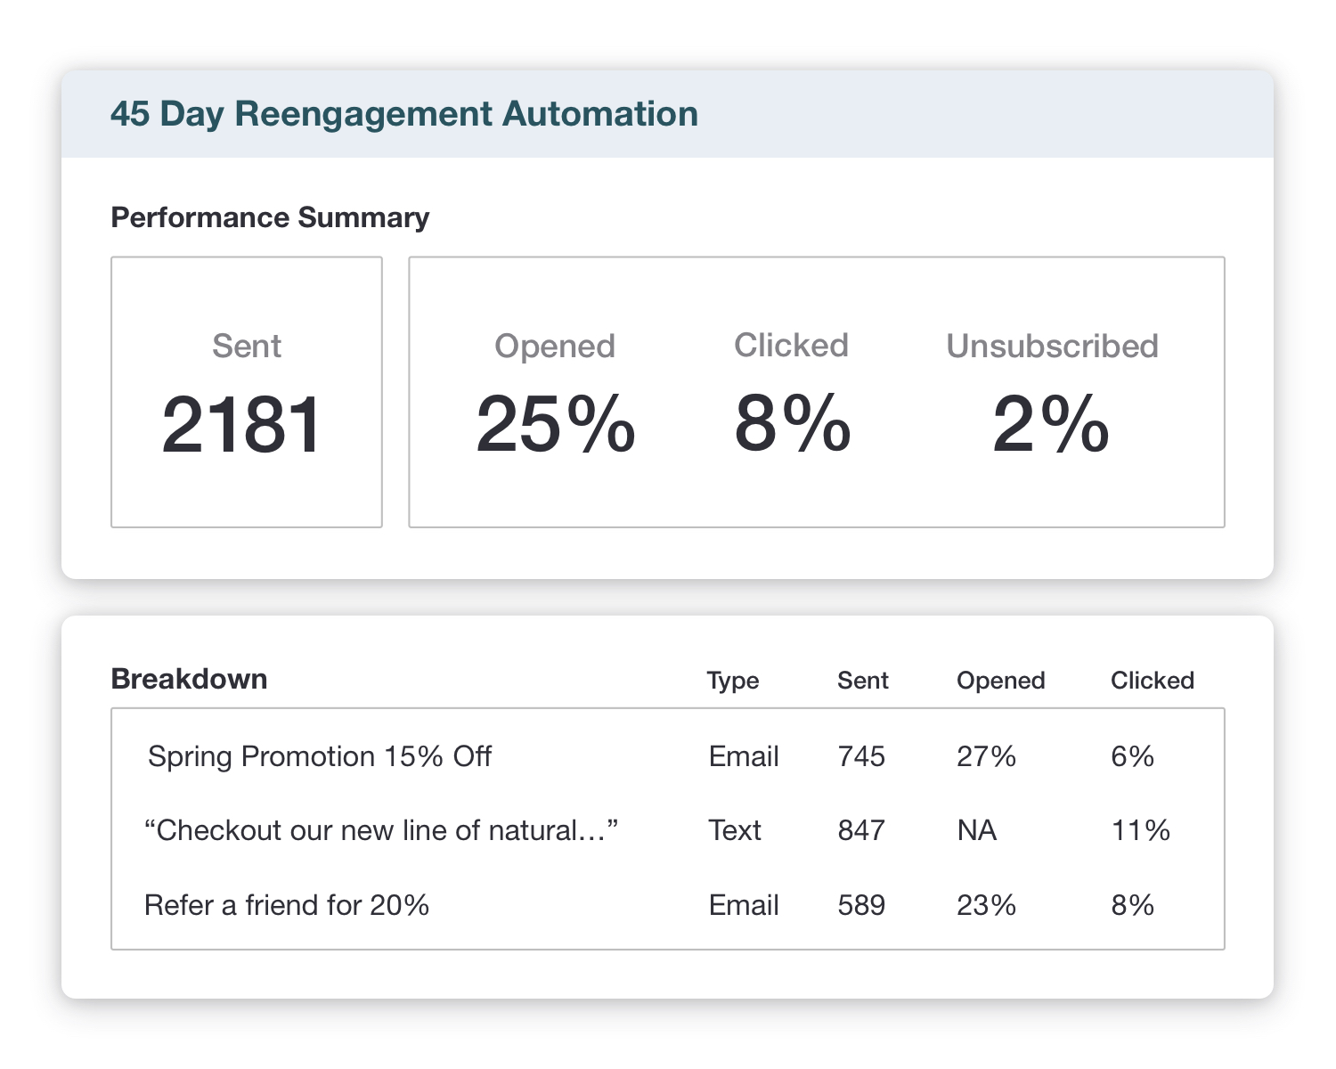Click the Unsubscribed 2% metric
Image resolution: width=1336 pixels, height=1069 pixels.
click(x=1051, y=396)
